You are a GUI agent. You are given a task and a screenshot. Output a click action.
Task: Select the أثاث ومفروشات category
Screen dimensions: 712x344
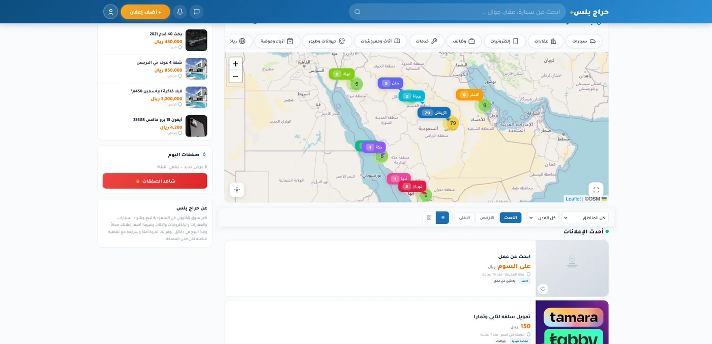[380, 41]
